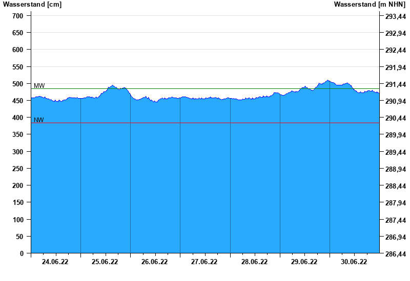
Task: Click the 27.06.22 date label
Action: pyautogui.click(x=204, y=262)
